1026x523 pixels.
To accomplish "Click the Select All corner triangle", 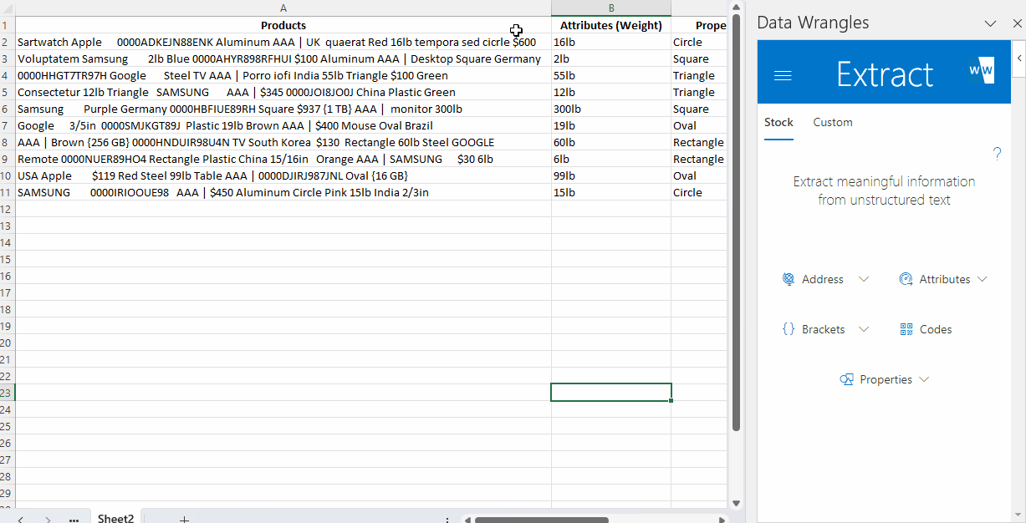I will [8, 8].
